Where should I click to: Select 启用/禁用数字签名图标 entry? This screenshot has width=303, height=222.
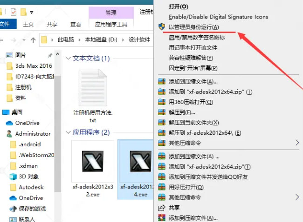tap(197, 37)
